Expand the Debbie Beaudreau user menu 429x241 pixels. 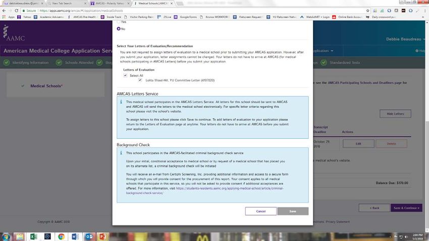pyautogui.click(x=405, y=39)
